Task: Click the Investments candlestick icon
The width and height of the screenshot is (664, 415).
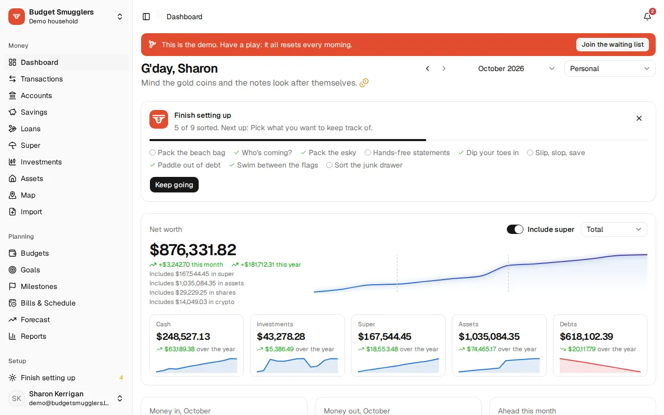Action: (12, 162)
